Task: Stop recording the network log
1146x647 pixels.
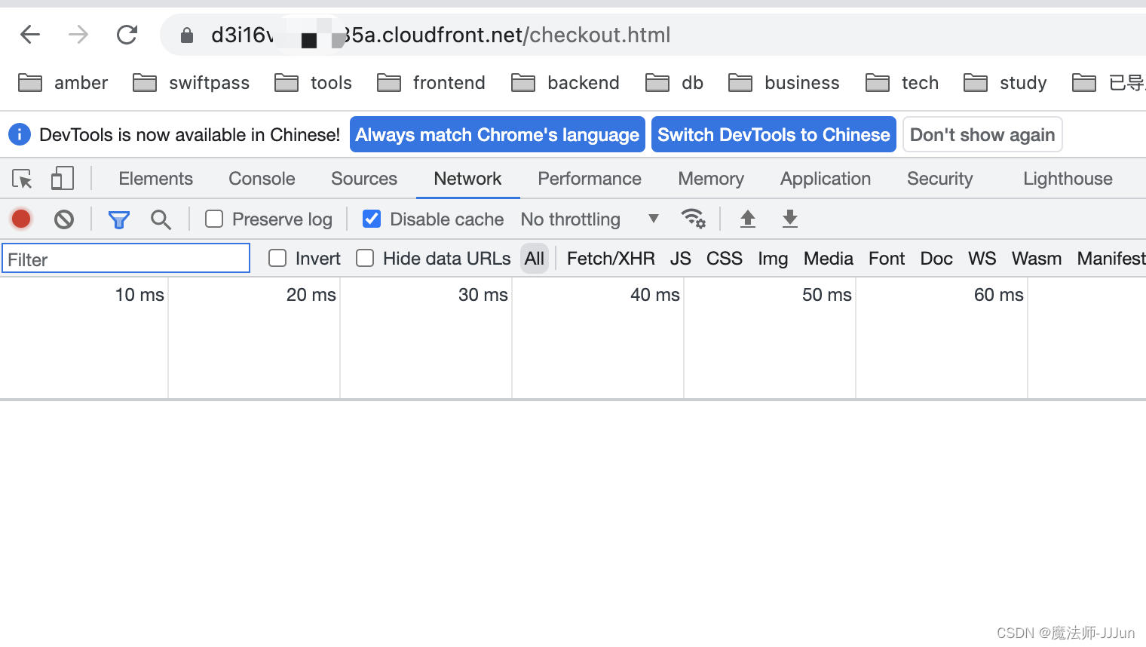Action: 21,219
